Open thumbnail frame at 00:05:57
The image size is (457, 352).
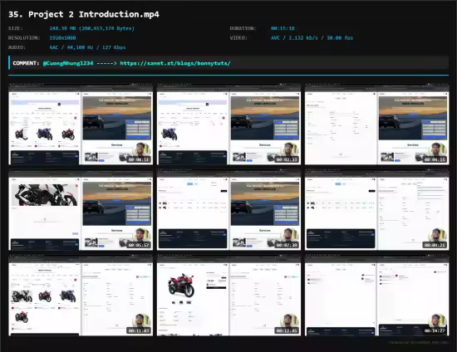pos(81,210)
